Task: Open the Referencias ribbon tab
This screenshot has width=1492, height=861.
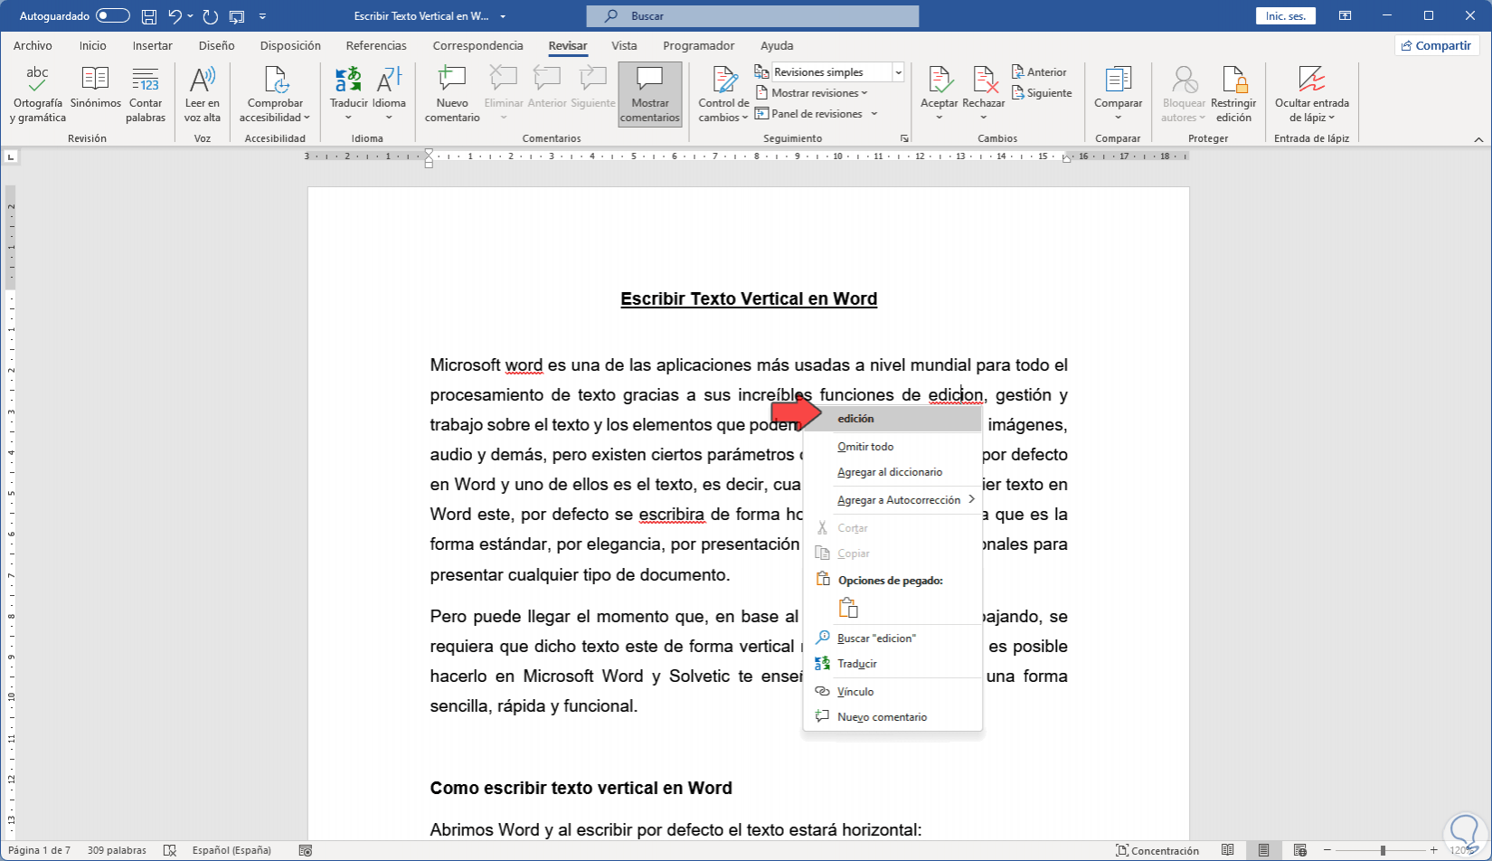Action: coord(376,45)
